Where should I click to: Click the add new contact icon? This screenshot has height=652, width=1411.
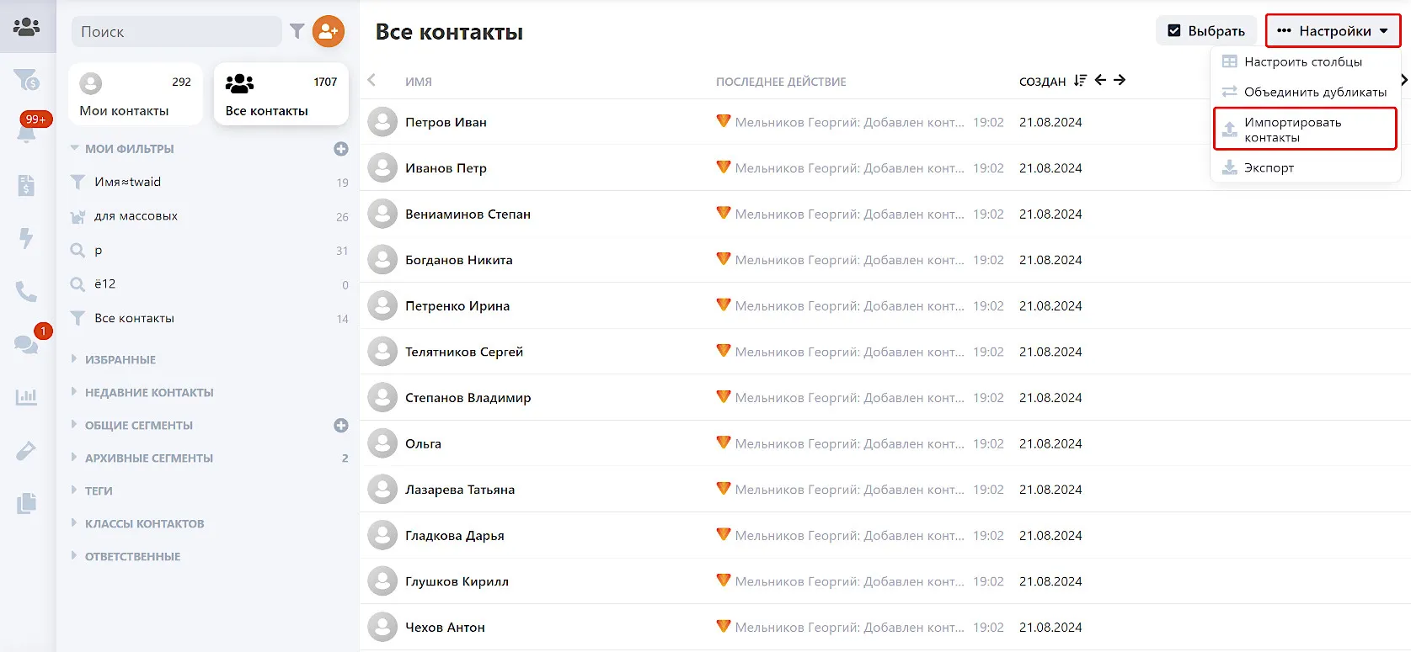click(x=328, y=32)
